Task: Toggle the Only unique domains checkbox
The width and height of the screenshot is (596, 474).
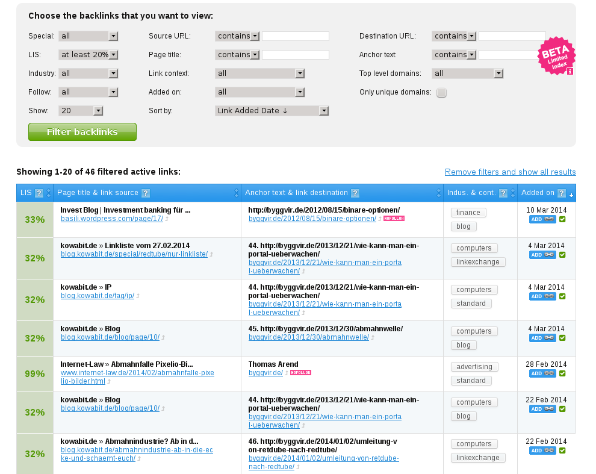Action: (x=441, y=93)
